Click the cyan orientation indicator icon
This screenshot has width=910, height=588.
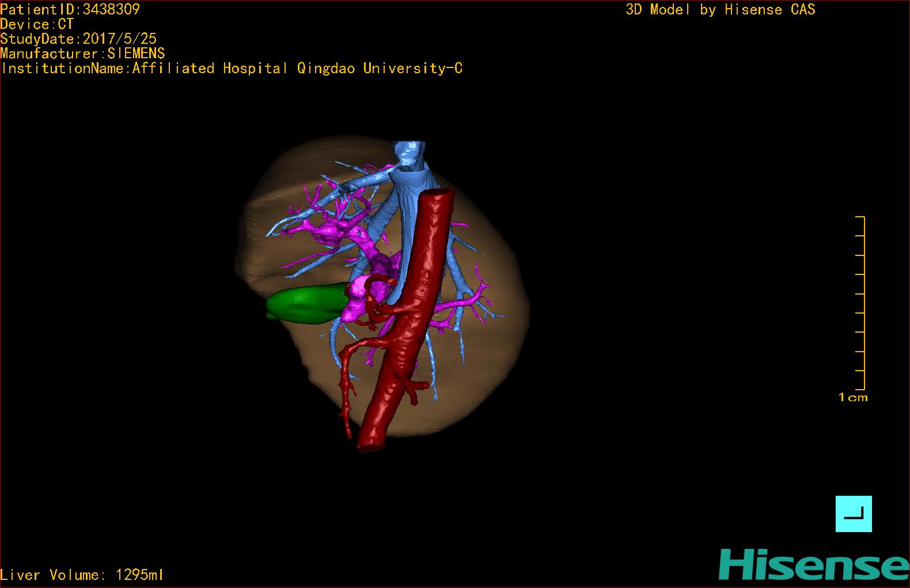[854, 514]
